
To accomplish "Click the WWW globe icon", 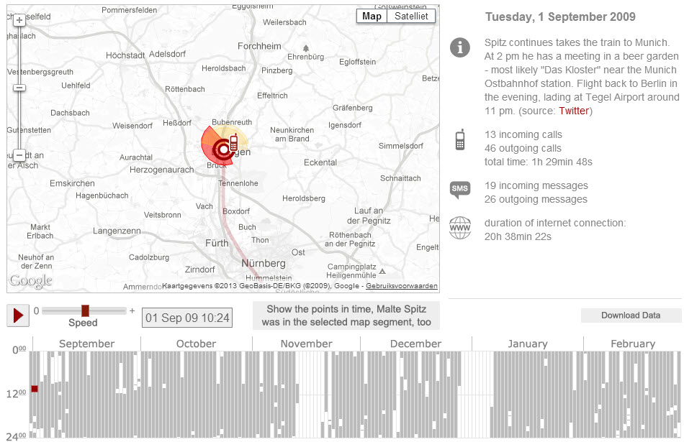I will [460, 228].
